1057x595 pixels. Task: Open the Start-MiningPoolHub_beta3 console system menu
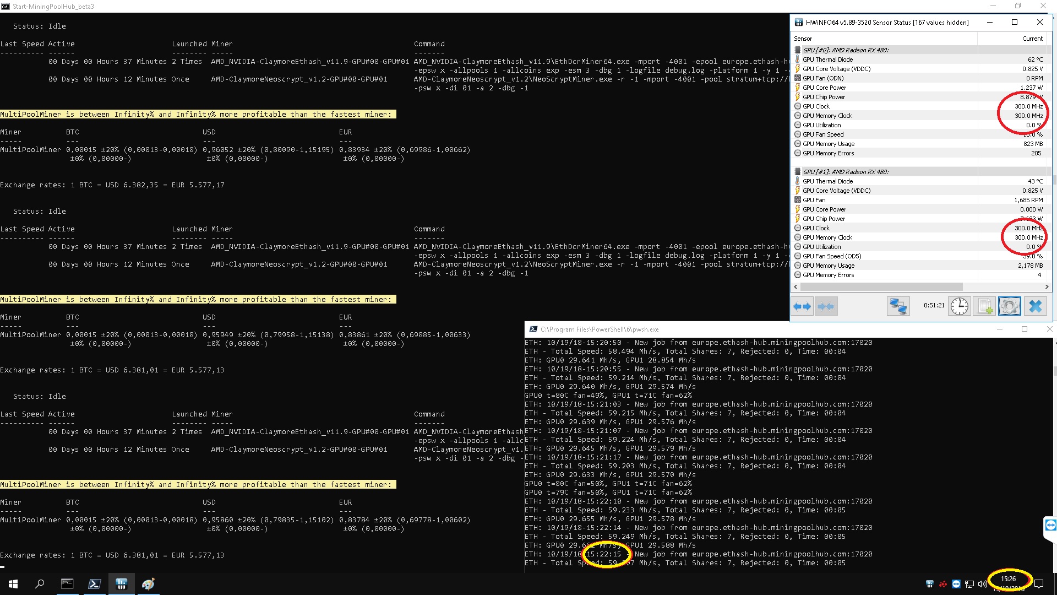coord(6,6)
